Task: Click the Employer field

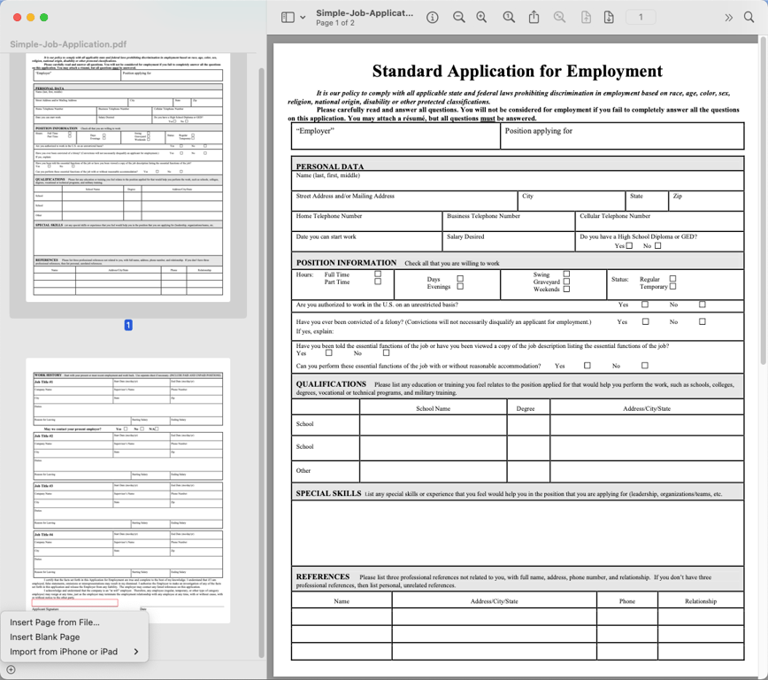Action: click(396, 136)
